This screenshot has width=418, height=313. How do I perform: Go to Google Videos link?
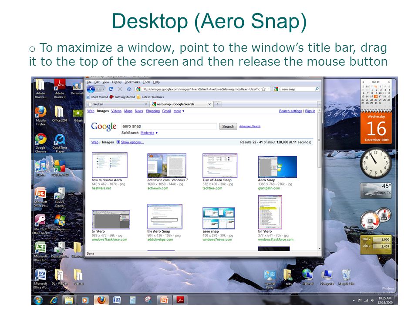116,111
